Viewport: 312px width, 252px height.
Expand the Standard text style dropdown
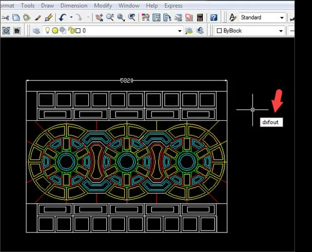tap(281, 18)
